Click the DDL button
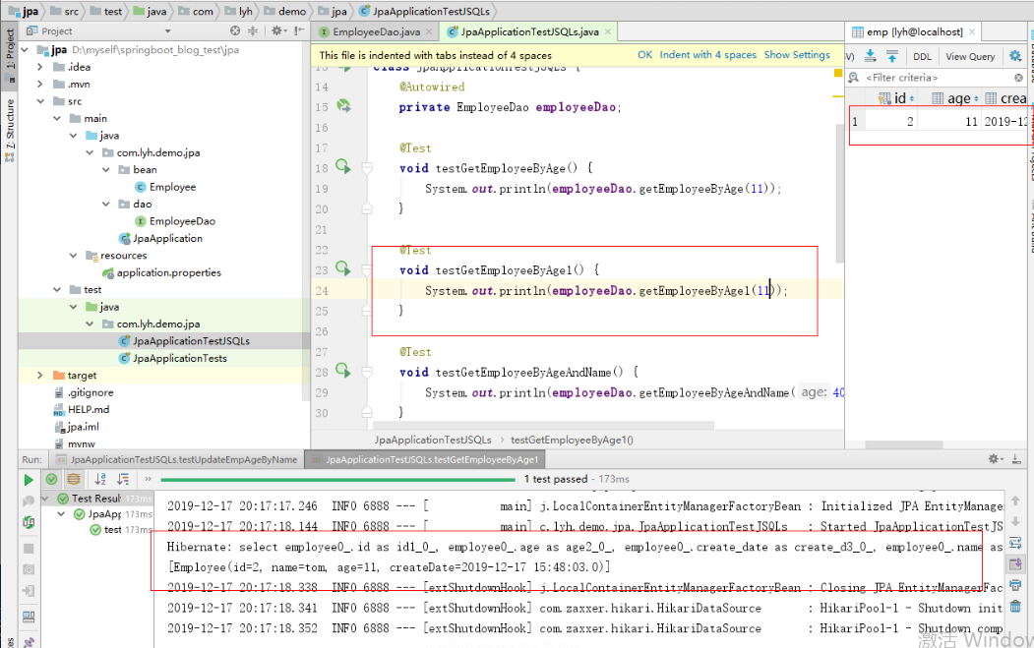Image resolution: width=1034 pixels, height=648 pixels. point(922,57)
